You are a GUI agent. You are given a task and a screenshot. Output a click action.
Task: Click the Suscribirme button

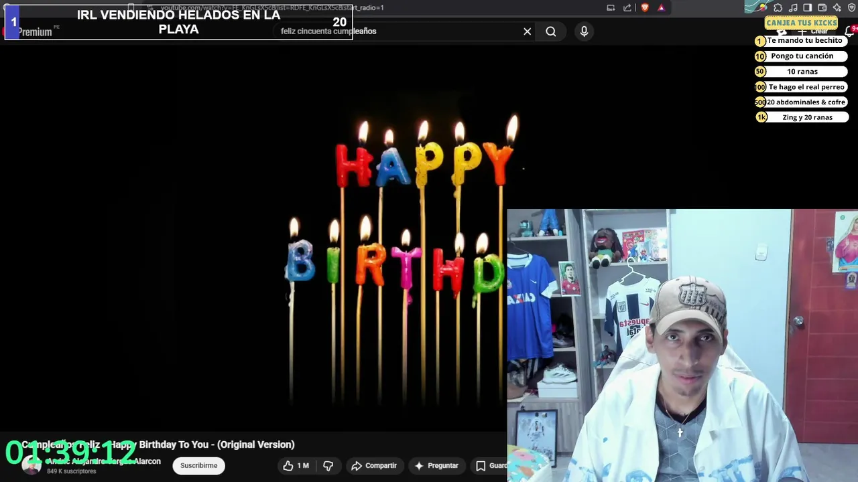pos(198,465)
